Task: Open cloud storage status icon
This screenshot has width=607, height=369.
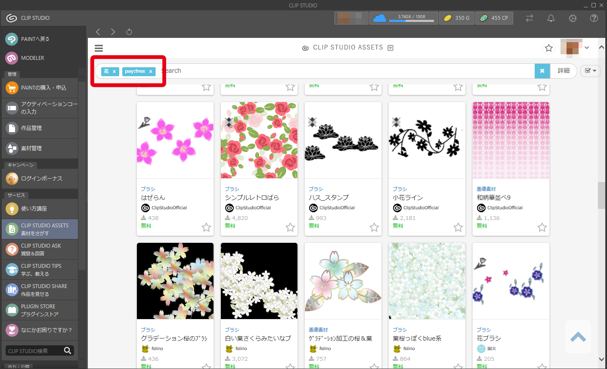Action: pos(379,18)
